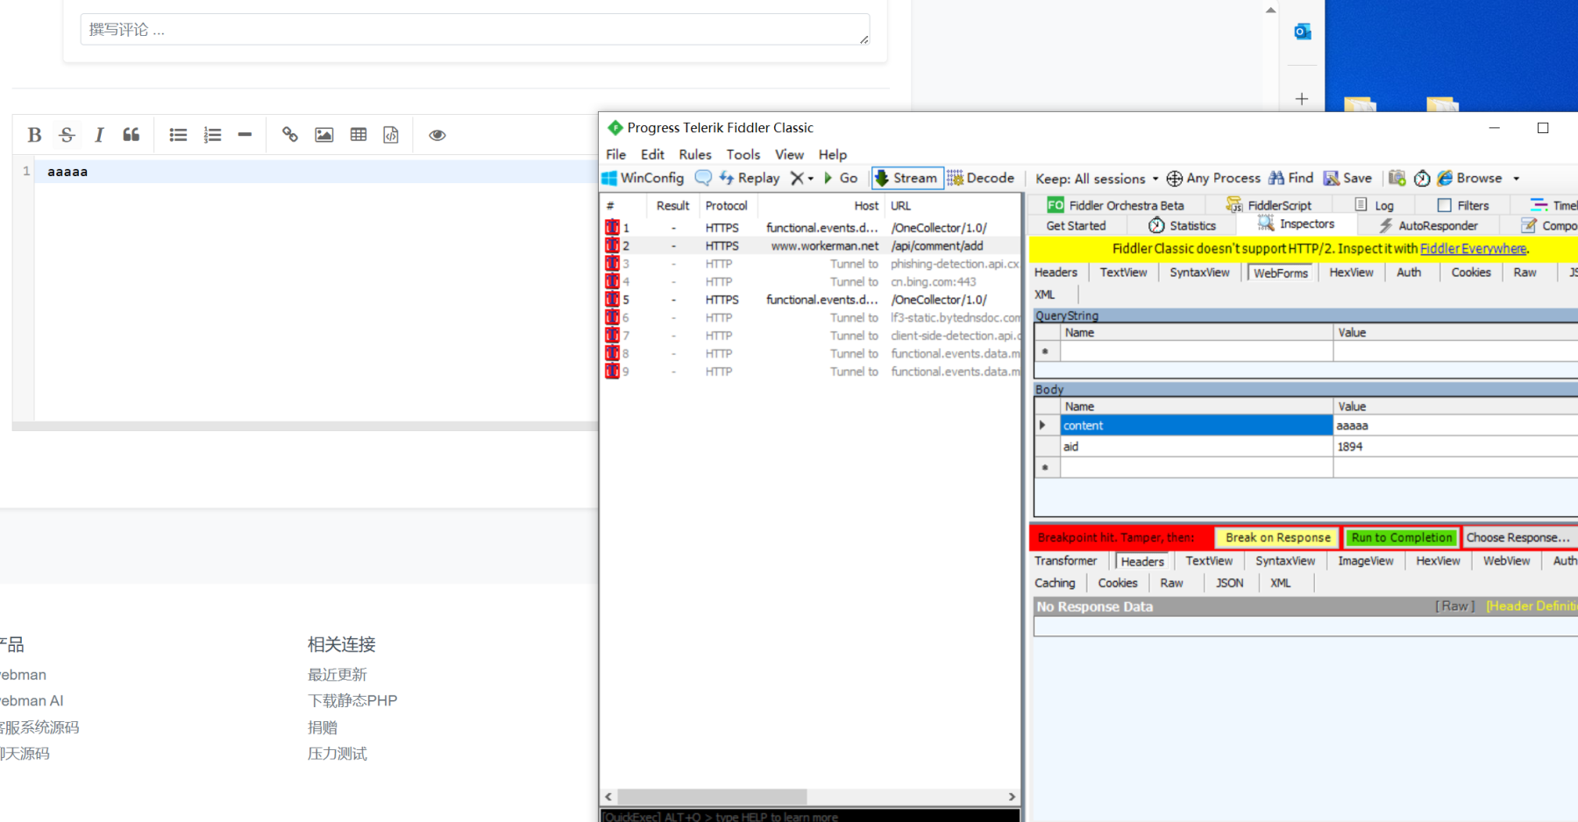
Task: Enable the Filters tab checkbox
Action: [1445, 205]
